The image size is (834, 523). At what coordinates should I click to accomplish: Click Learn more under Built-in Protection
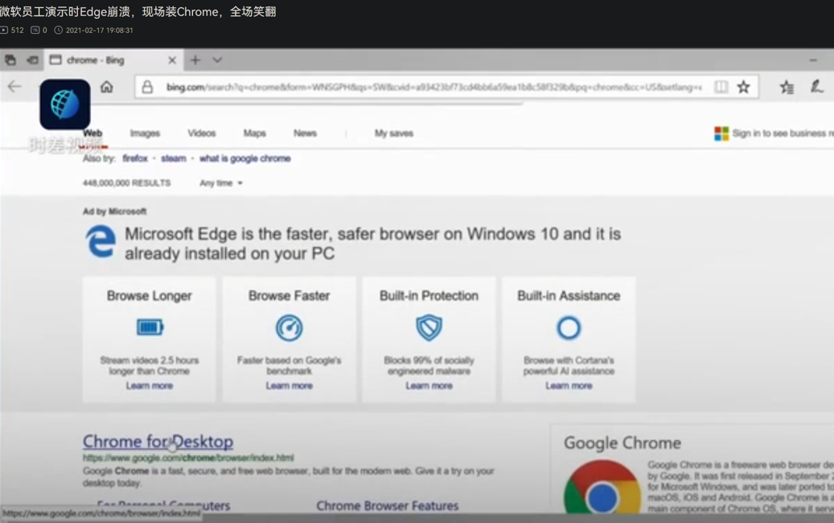tap(429, 385)
